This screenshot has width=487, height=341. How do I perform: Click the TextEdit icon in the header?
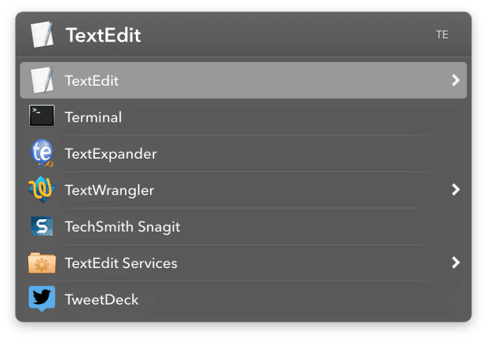pyautogui.click(x=42, y=35)
